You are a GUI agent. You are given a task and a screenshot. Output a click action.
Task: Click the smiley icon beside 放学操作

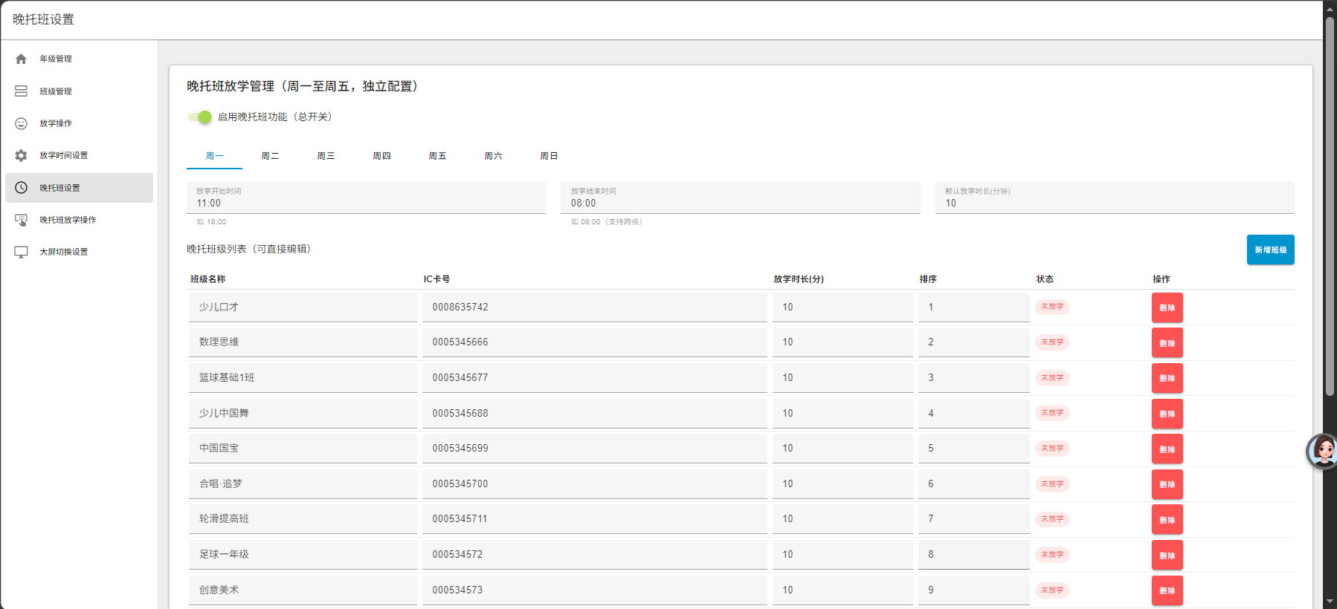click(x=21, y=123)
